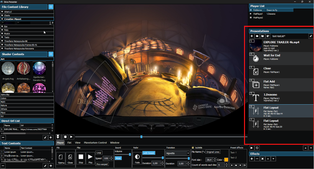This screenshot has height=169, width=314.
Task: Move presentation item down with the arrow
Action: click(311, 148)
